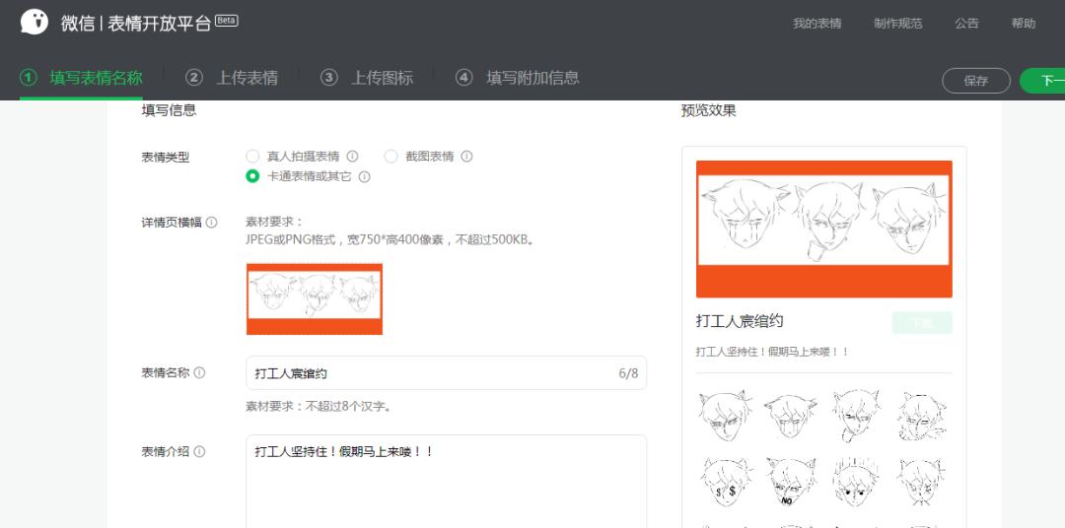
Task: Click the Beta badge beside platform title
Action: click(x=226, y=21)
